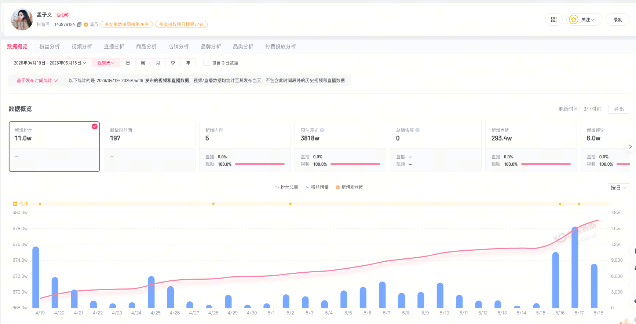
Task: Go to 店铺分析 tab
Action: [179, 47]
